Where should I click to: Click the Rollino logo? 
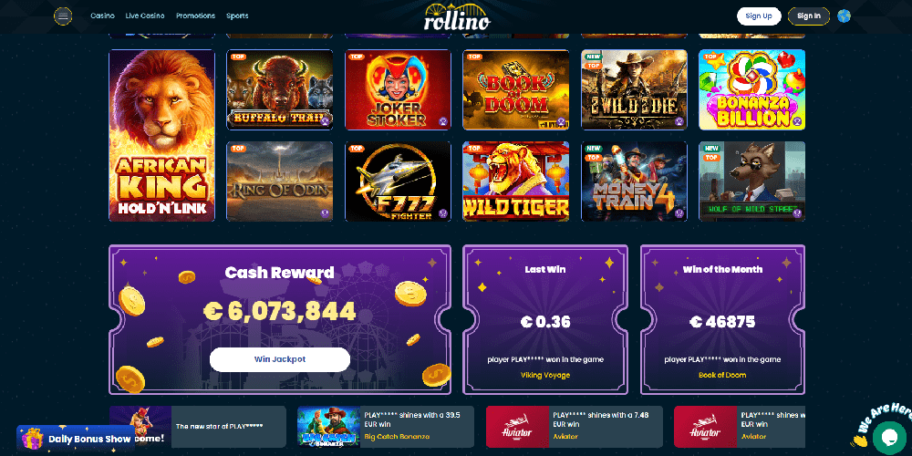(457, 16)
